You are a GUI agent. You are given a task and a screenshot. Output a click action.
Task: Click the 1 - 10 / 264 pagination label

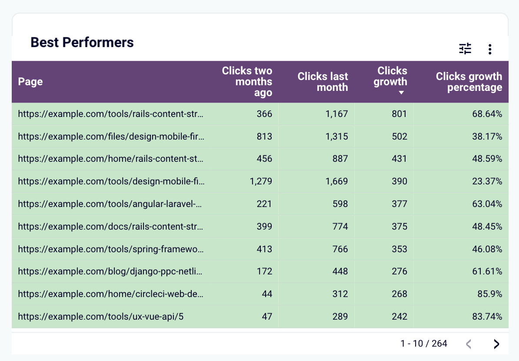[423, 344]
